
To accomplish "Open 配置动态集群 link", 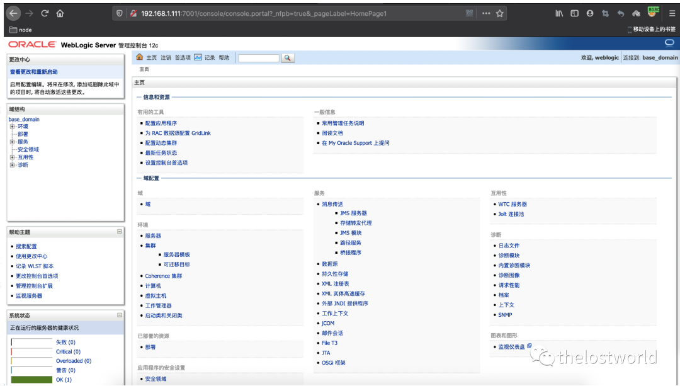I will [161, 143].
